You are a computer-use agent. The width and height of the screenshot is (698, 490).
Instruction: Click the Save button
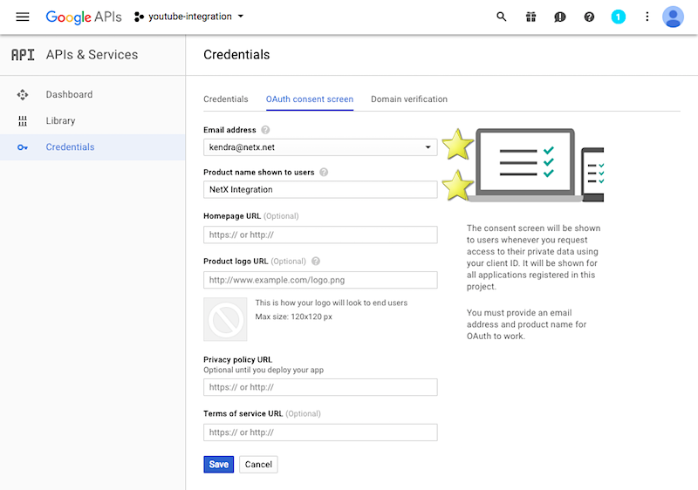coord(218,464)
